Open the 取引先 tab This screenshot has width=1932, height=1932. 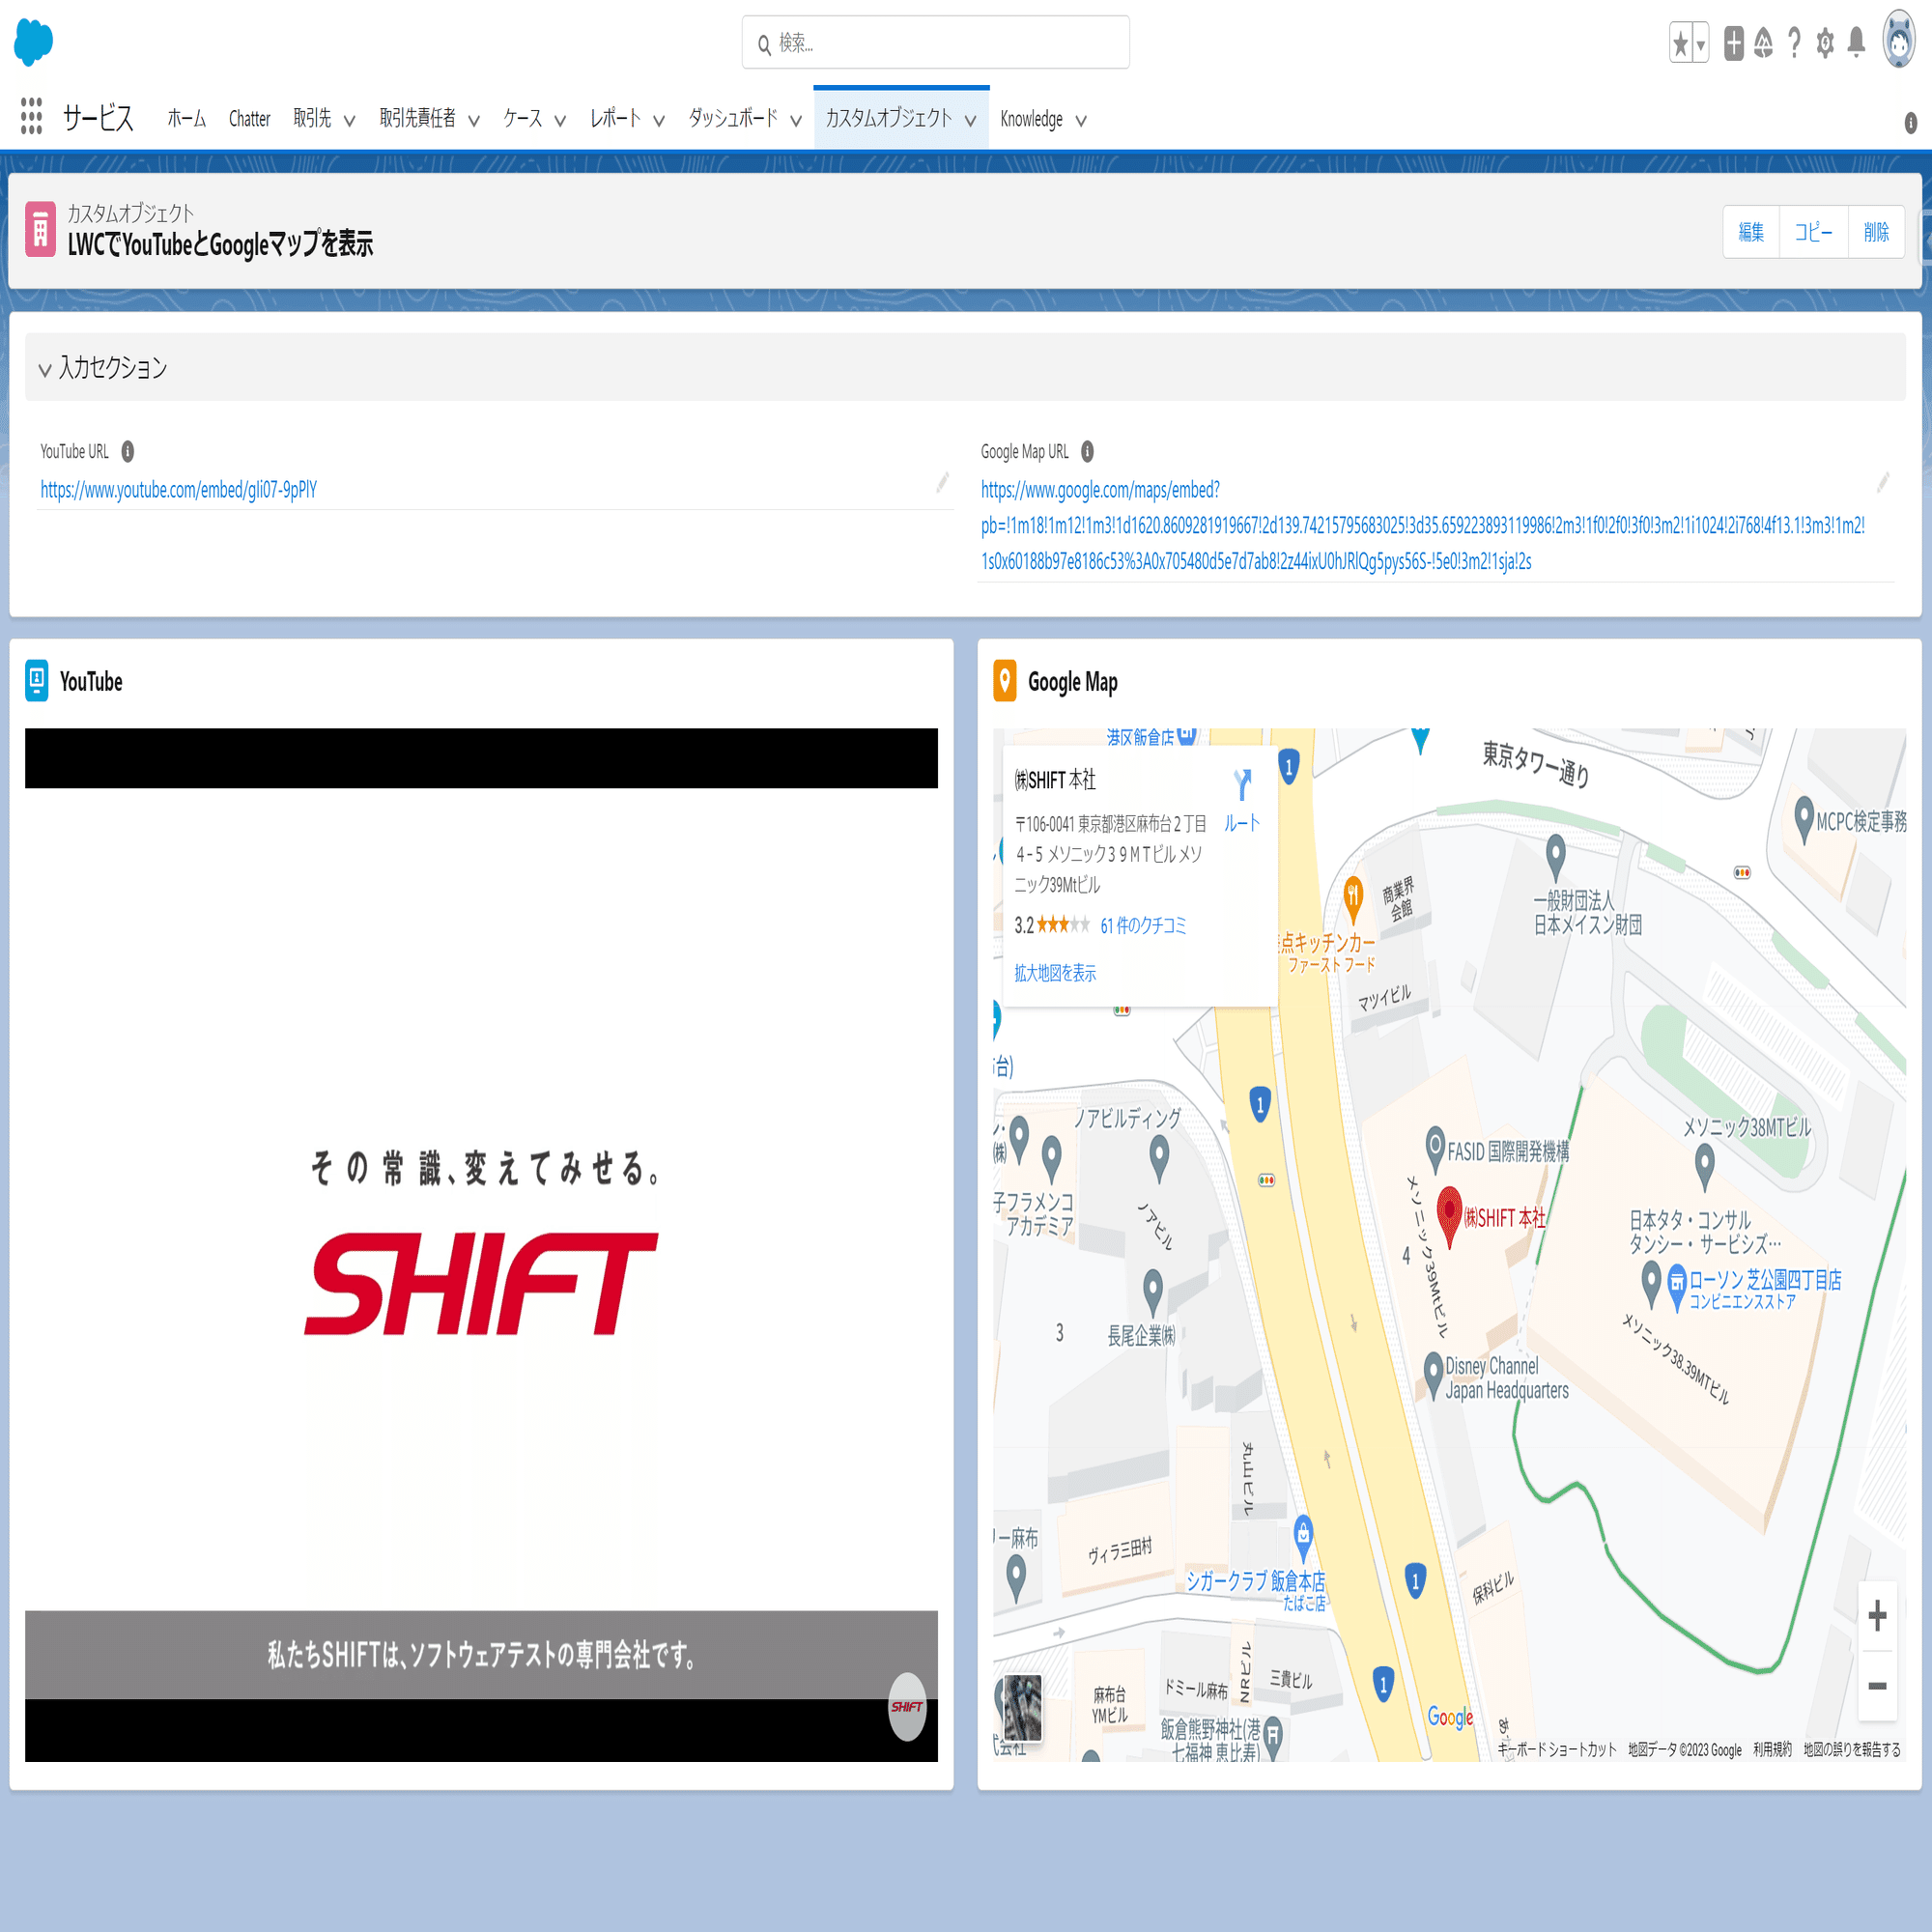click(x=312, y=118)
